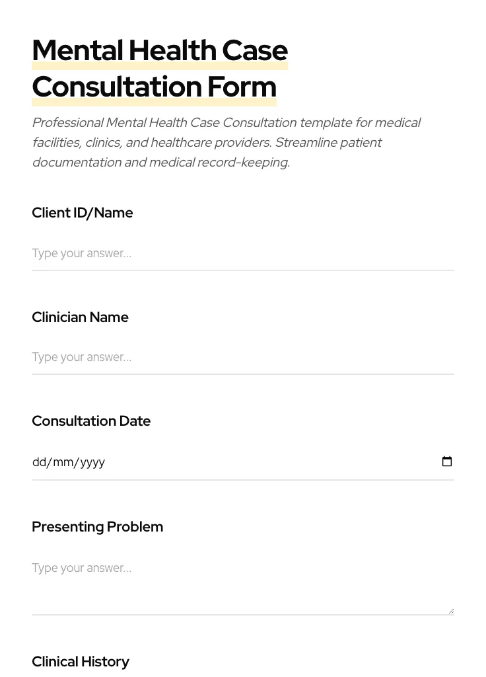Click the Mental Health Case Consultation Form title
The height and width of the screenshot is (677, 486).
[160, 69]
